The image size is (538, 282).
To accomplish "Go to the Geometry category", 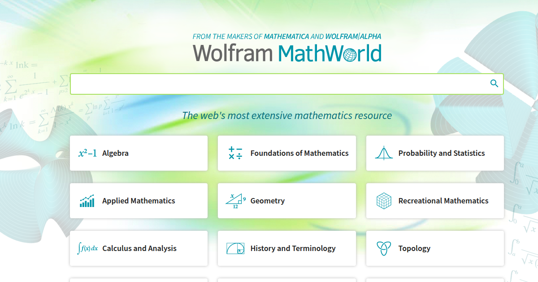I will pos(267,201).
